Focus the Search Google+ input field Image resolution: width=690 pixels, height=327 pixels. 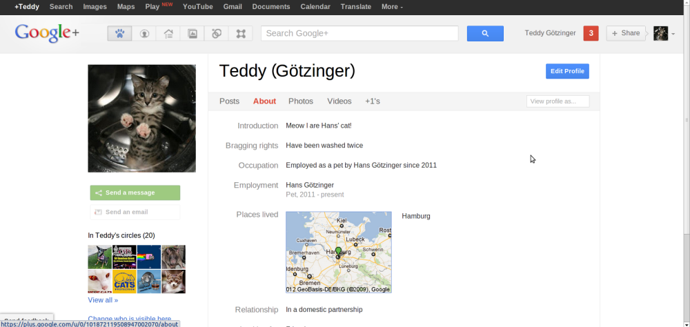point(359,33)
